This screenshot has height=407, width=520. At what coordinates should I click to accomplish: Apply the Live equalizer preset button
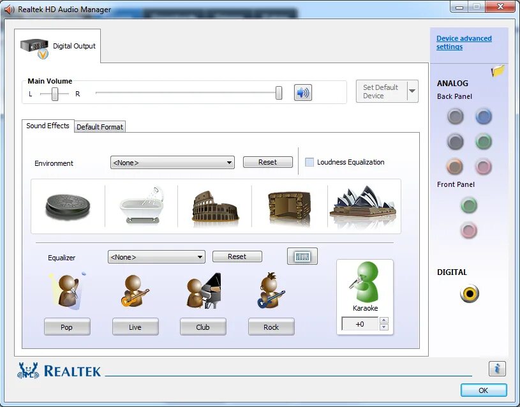pyautogui.click(x=135, y=327)
